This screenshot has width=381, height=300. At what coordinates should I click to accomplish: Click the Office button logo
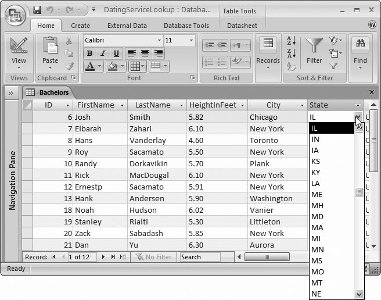tap(15, 15)
